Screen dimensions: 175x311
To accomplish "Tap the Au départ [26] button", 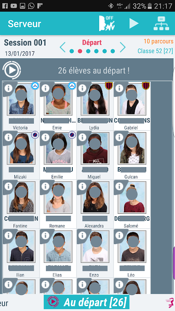I will (86, 302).
